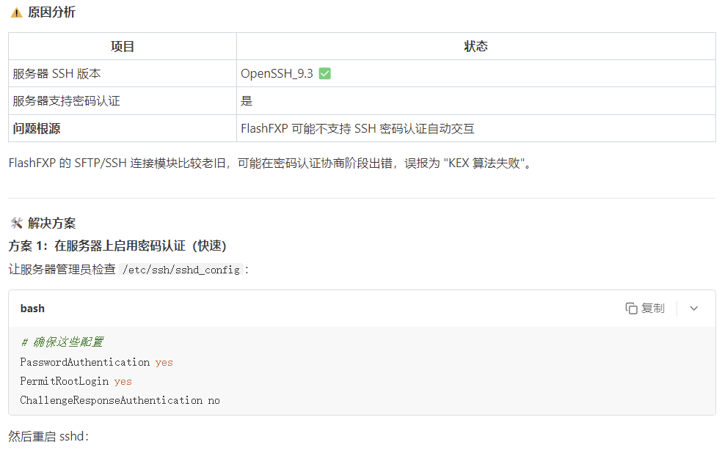Click the ChallengeResponseAuthentication no line
The image size is (722, 450).
120,400
